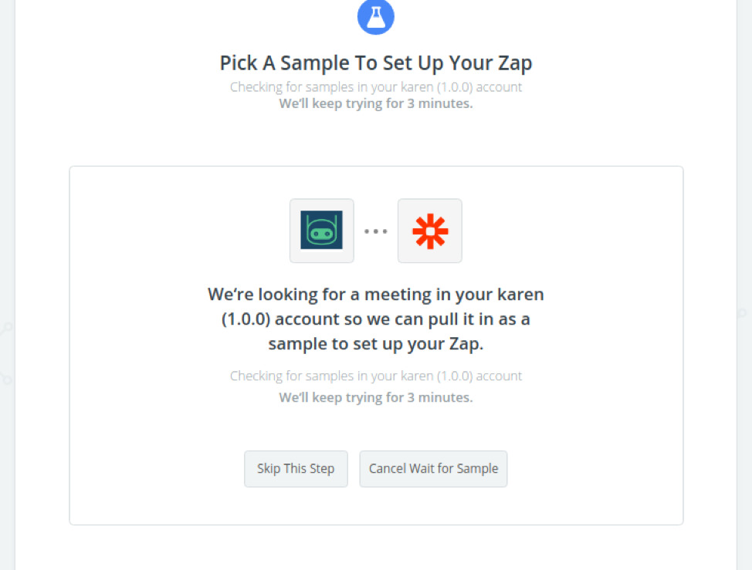Cancel Wait for Sample
This screenshot has height=570, width=752.
coord(434,468)
